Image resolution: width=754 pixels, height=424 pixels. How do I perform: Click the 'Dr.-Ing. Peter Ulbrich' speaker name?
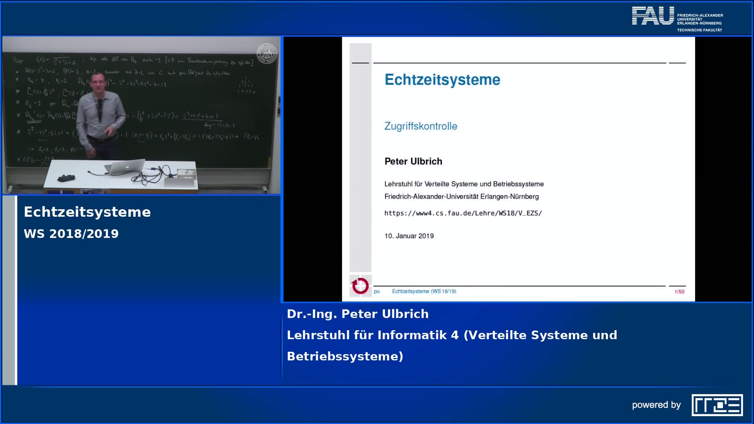pos(357,314)
